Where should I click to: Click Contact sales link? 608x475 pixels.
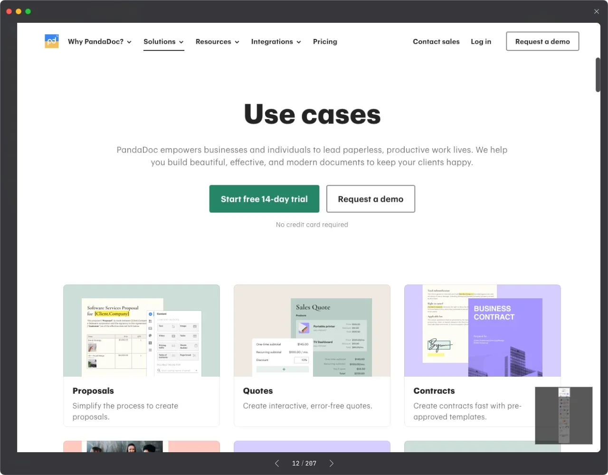(x=436, y=42)
